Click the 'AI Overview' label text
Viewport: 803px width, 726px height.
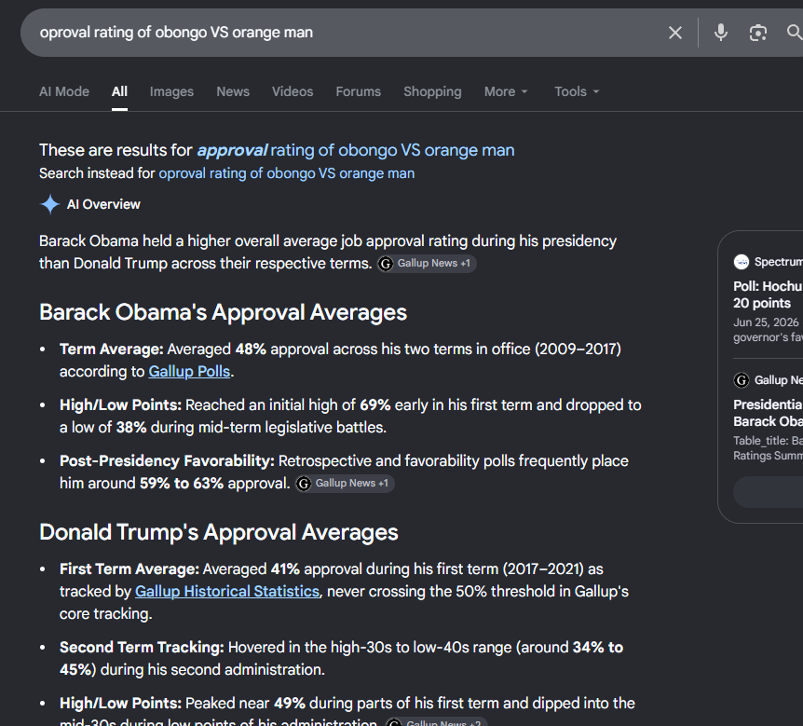(103, 204)
